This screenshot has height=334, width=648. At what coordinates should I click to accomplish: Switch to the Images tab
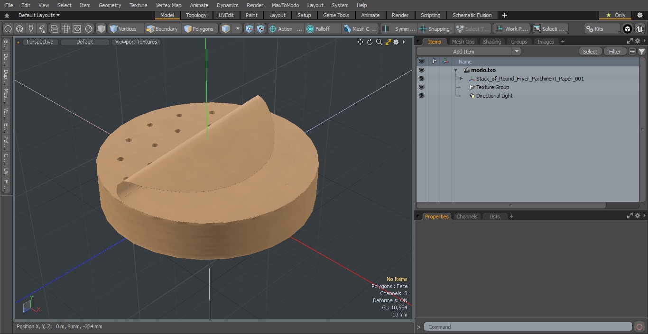point(546,42)
